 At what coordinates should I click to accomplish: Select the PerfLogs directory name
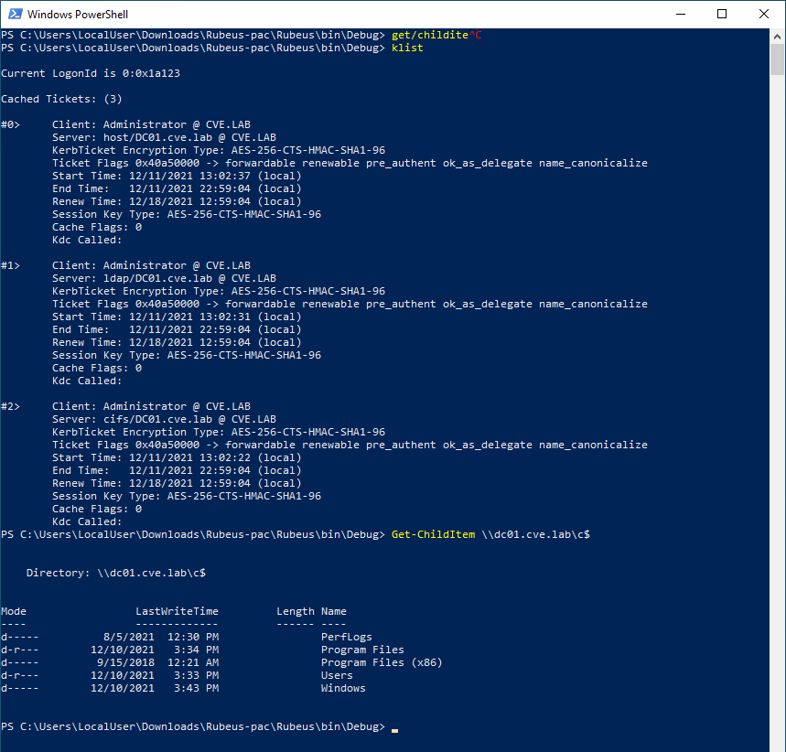pyautogui.click(x=345, y=636)
